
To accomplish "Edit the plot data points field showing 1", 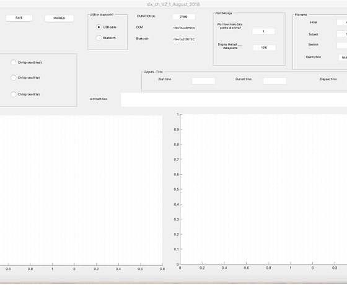I will click(x=263, y=32).
